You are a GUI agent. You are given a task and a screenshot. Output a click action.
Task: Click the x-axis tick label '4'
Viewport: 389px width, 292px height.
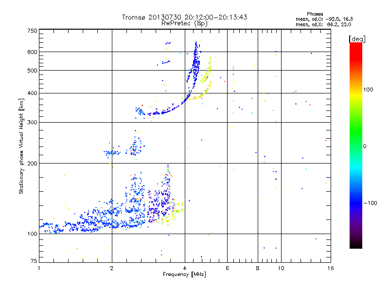click(185, 268)
